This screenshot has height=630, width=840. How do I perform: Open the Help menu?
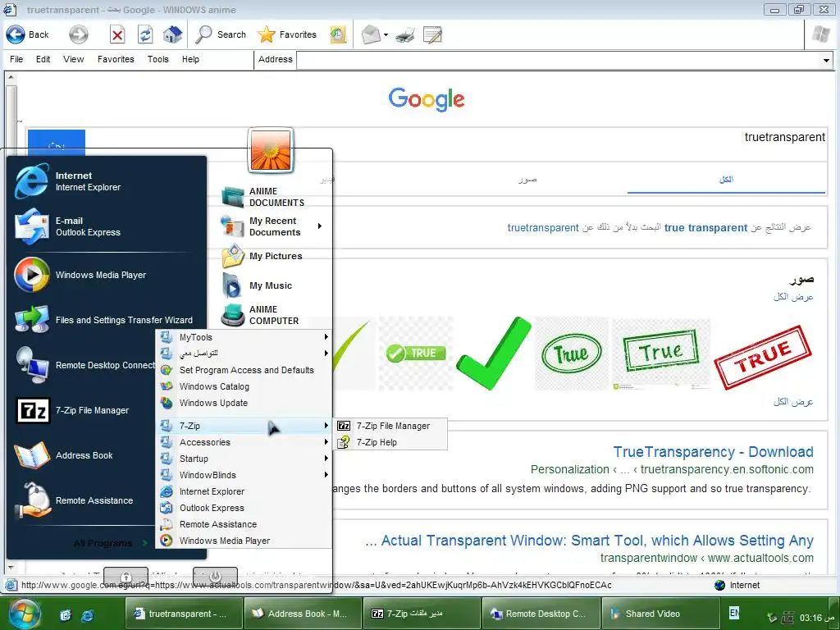190,59
